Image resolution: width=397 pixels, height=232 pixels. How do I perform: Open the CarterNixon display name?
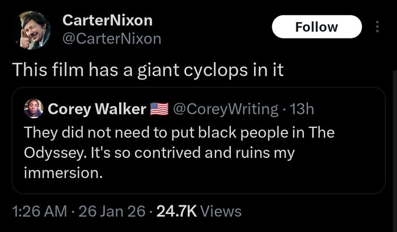(107, 20)
